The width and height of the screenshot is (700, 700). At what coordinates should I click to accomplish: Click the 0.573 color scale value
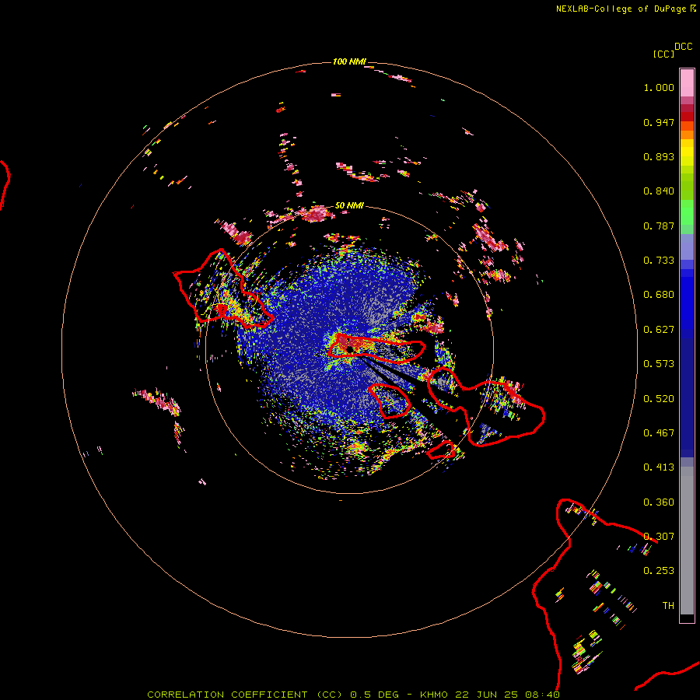pos(659,364)
